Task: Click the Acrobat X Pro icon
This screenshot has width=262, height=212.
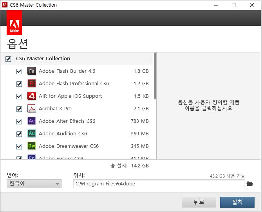Action: pos(32,108)
